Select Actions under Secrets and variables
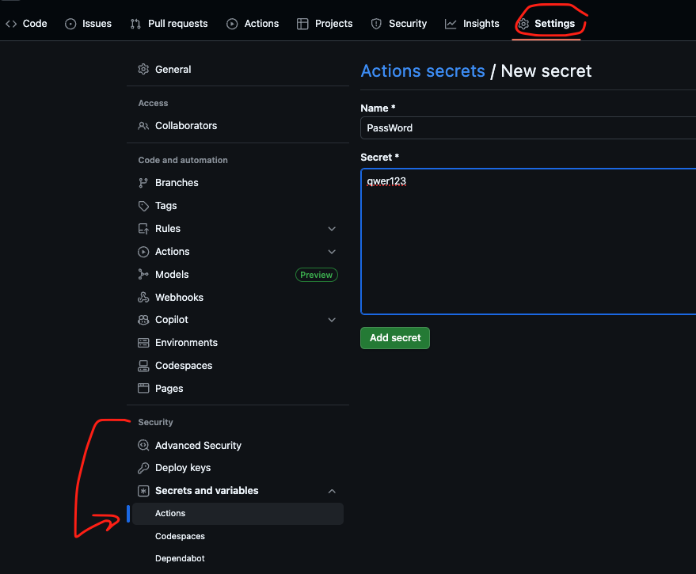696x574 pixels. click(238, 514)
